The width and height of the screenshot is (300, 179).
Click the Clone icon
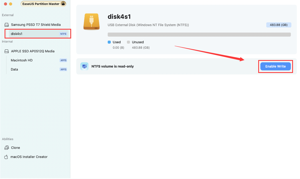6,148
